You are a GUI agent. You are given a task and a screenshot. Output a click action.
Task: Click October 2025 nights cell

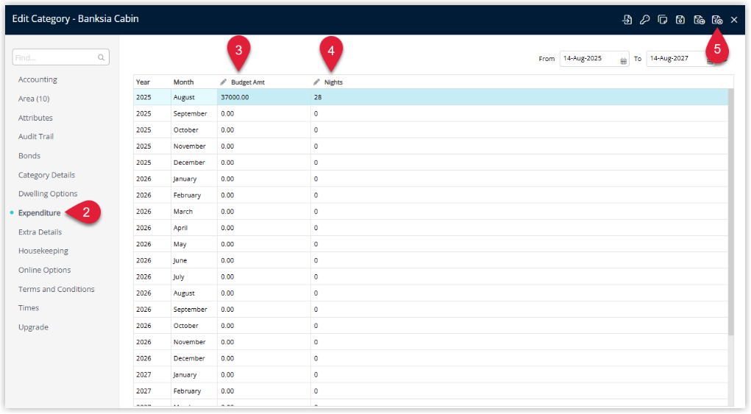tap(519, 129)
